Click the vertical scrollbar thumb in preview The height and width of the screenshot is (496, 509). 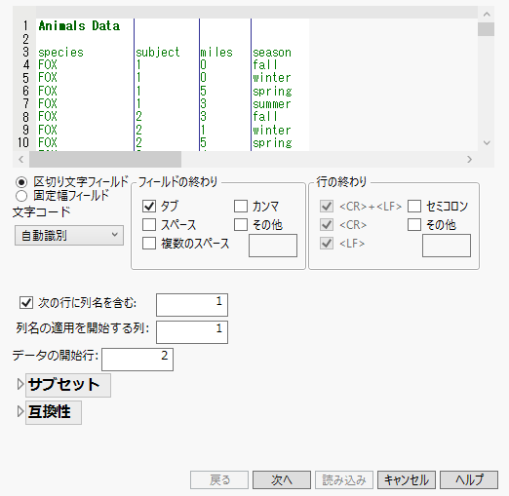pos(487,29)
